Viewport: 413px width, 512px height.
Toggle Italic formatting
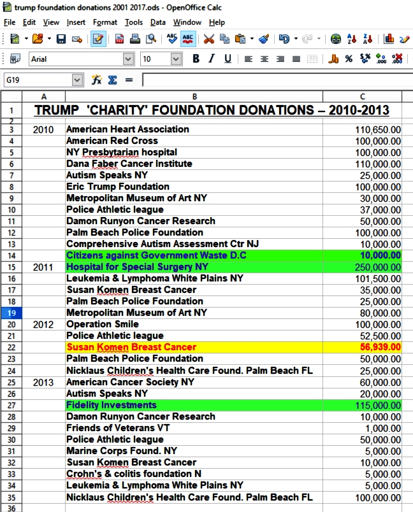(212, 59)
